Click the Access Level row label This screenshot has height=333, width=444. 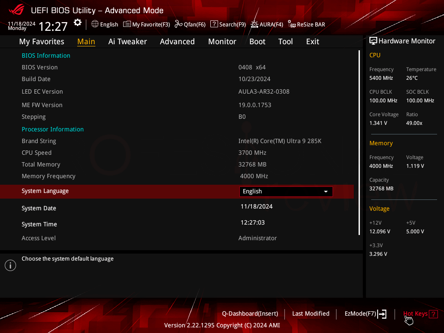[39, 238]
